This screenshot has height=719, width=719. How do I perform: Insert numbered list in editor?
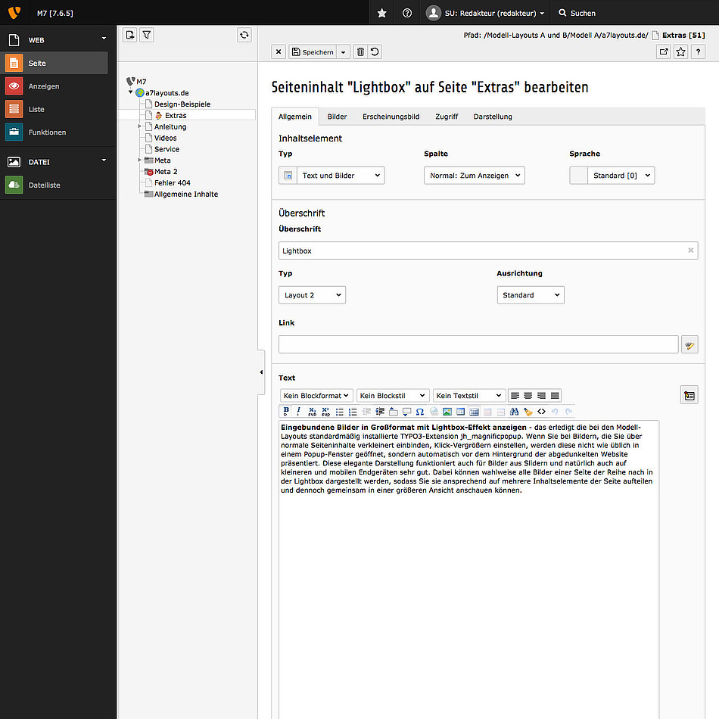click(353, 411)
